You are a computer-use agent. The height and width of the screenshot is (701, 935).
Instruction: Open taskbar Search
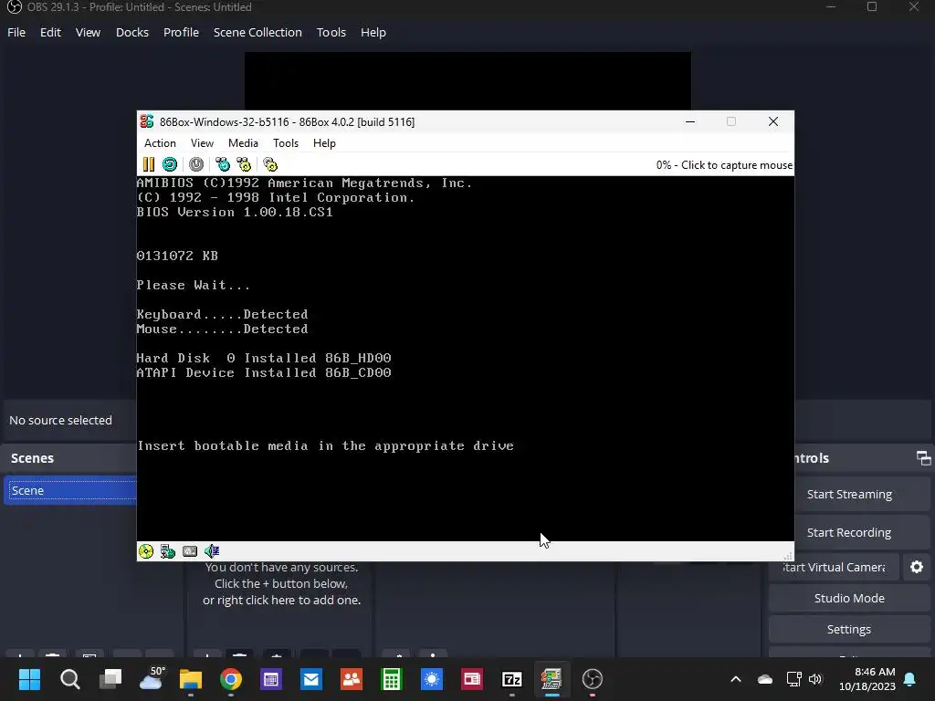click(x=69, y=679)
